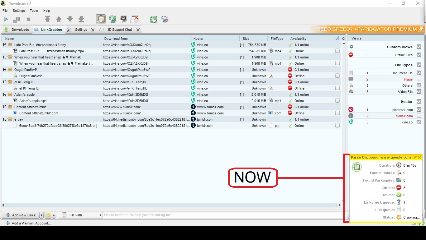
Task: Collapse the Late Post But #mrpostman package
Action: pos(5,45)
